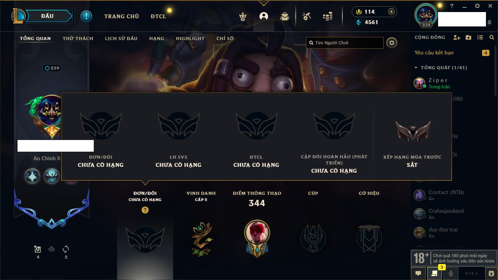Open the Profile icon in top navigation
This screenshot has width=498, height=280.
pyautogui.click(x=264, y=16)
